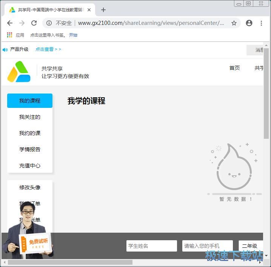Go to 首页 in the site navigation
The width and height of the screenshot is (271, 267).
[x=234, y=68]
